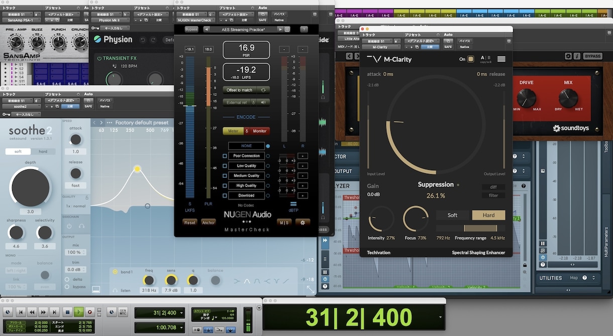Click the gear icon left of the BYPASS button

[568, 56]
